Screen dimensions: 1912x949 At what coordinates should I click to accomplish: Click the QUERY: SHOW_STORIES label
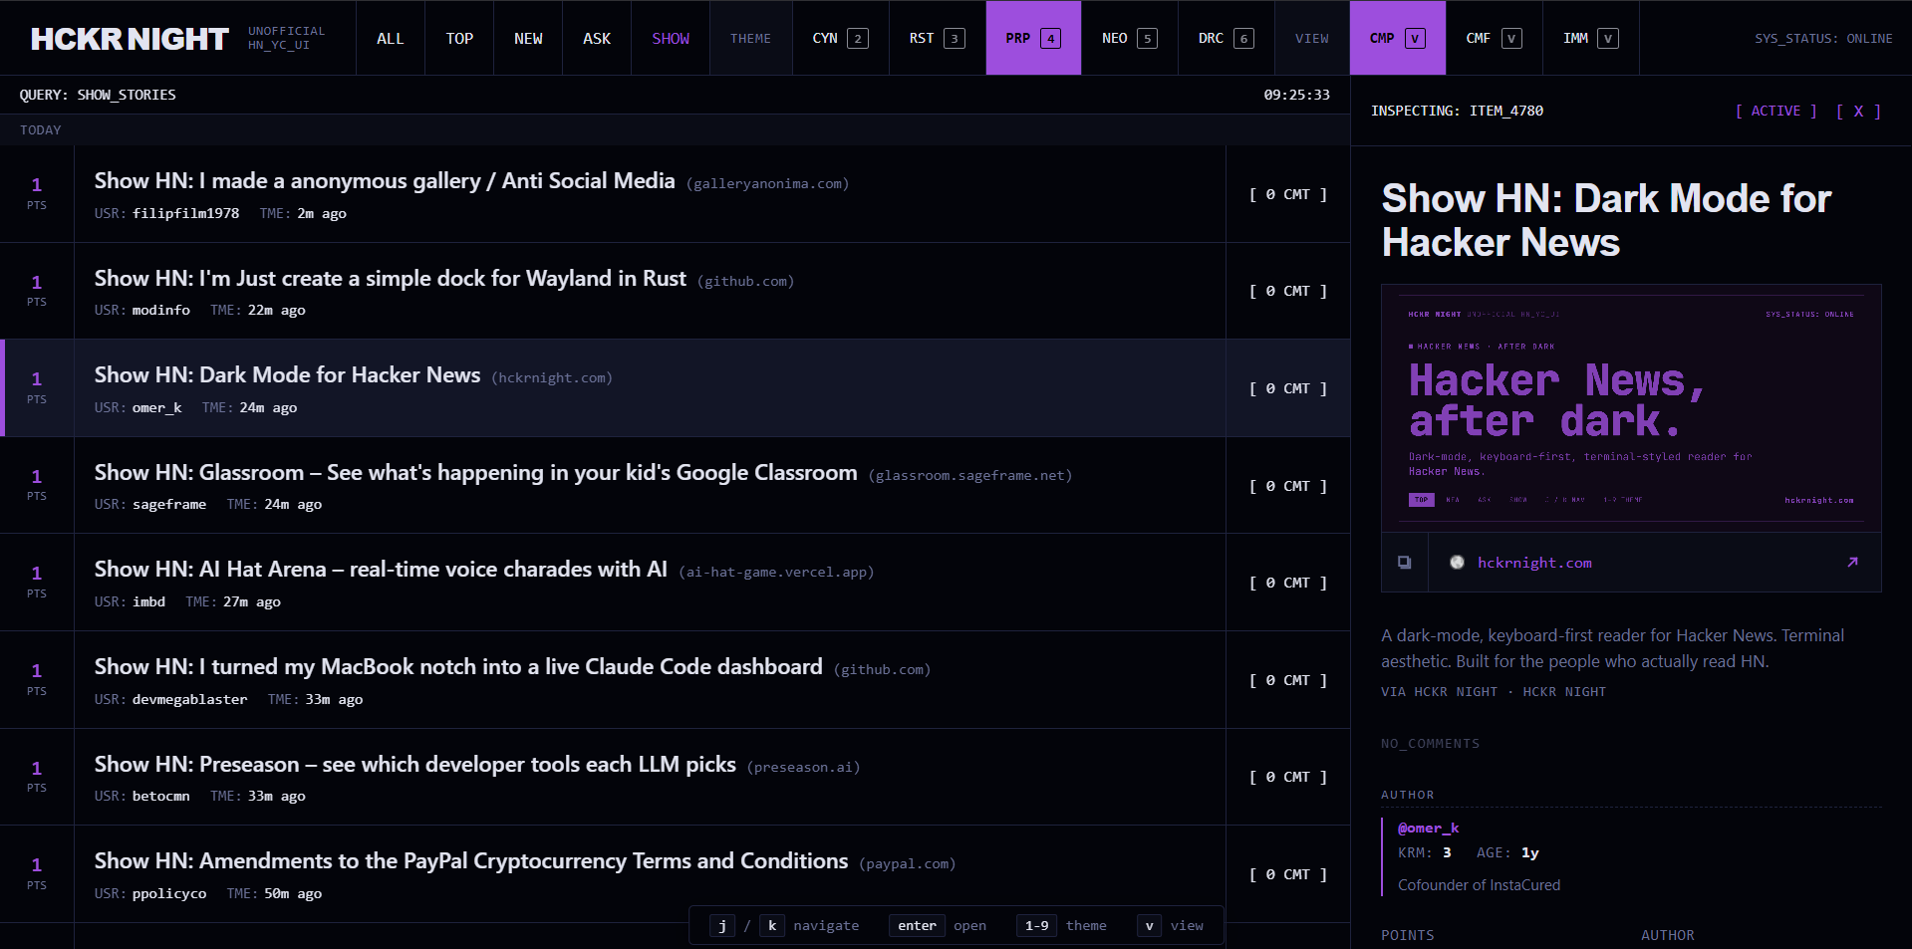pyautogui.click(x=98, y=95)
